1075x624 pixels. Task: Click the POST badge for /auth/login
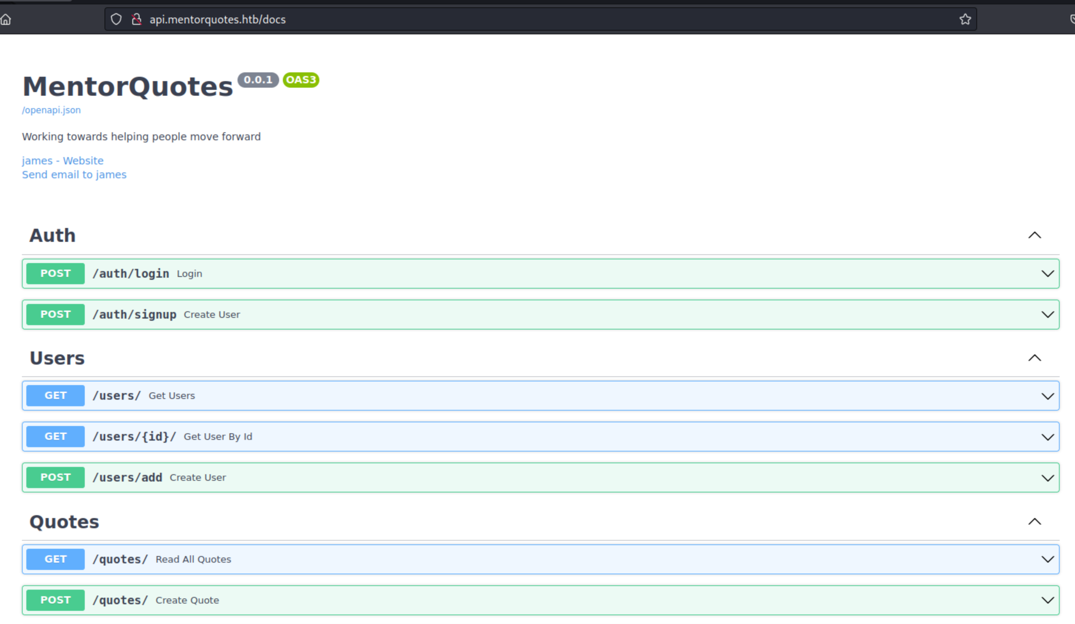[x=56, y=273]
